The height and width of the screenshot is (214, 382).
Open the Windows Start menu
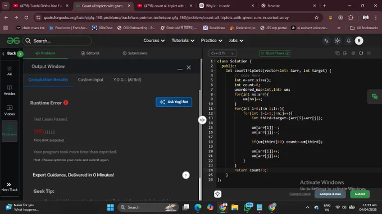[111, 207]
